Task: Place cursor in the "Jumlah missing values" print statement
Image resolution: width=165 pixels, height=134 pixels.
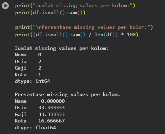Action: [x=75, y=6]
